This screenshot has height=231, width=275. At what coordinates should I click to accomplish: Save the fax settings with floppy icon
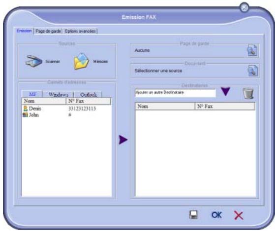(x=193, y=215)
